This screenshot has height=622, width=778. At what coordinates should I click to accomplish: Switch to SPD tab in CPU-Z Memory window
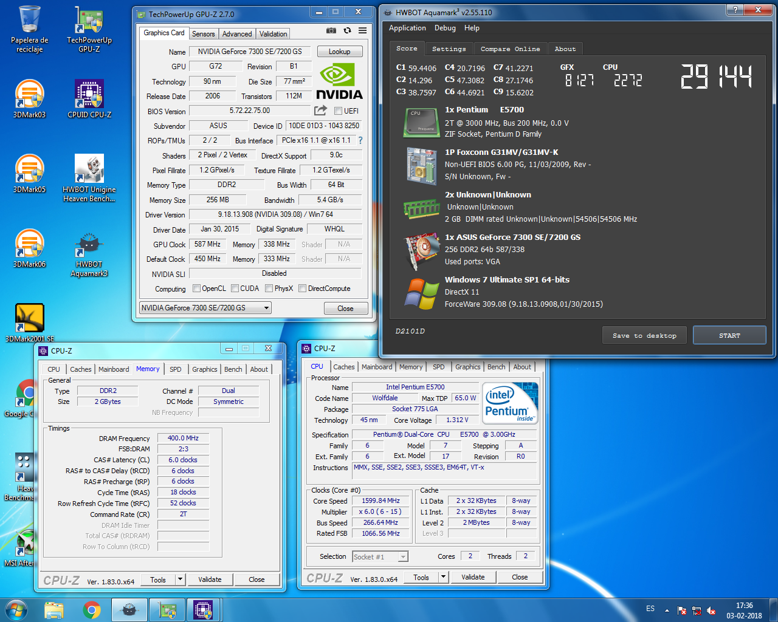pos(176,369)
